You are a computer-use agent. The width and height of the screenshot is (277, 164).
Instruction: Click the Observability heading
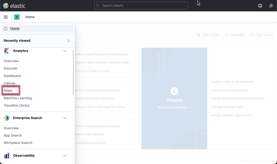point(24,156)
